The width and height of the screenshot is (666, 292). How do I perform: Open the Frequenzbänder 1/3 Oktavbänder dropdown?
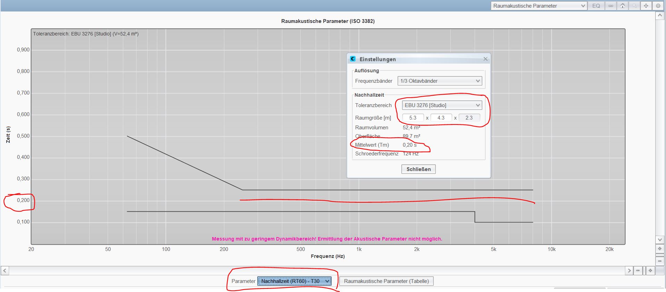[440, 81]
